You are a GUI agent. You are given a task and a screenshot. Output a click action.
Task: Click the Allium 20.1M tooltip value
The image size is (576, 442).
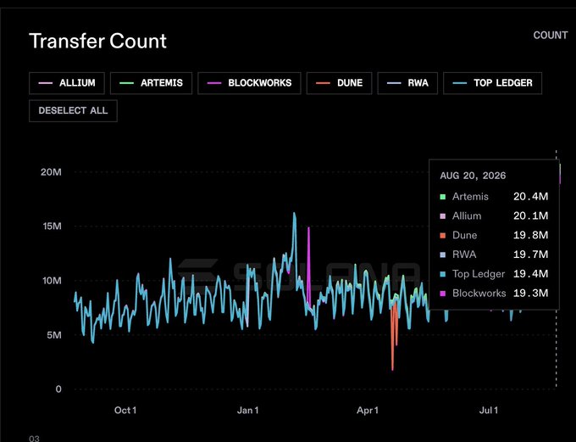point(530,215)
